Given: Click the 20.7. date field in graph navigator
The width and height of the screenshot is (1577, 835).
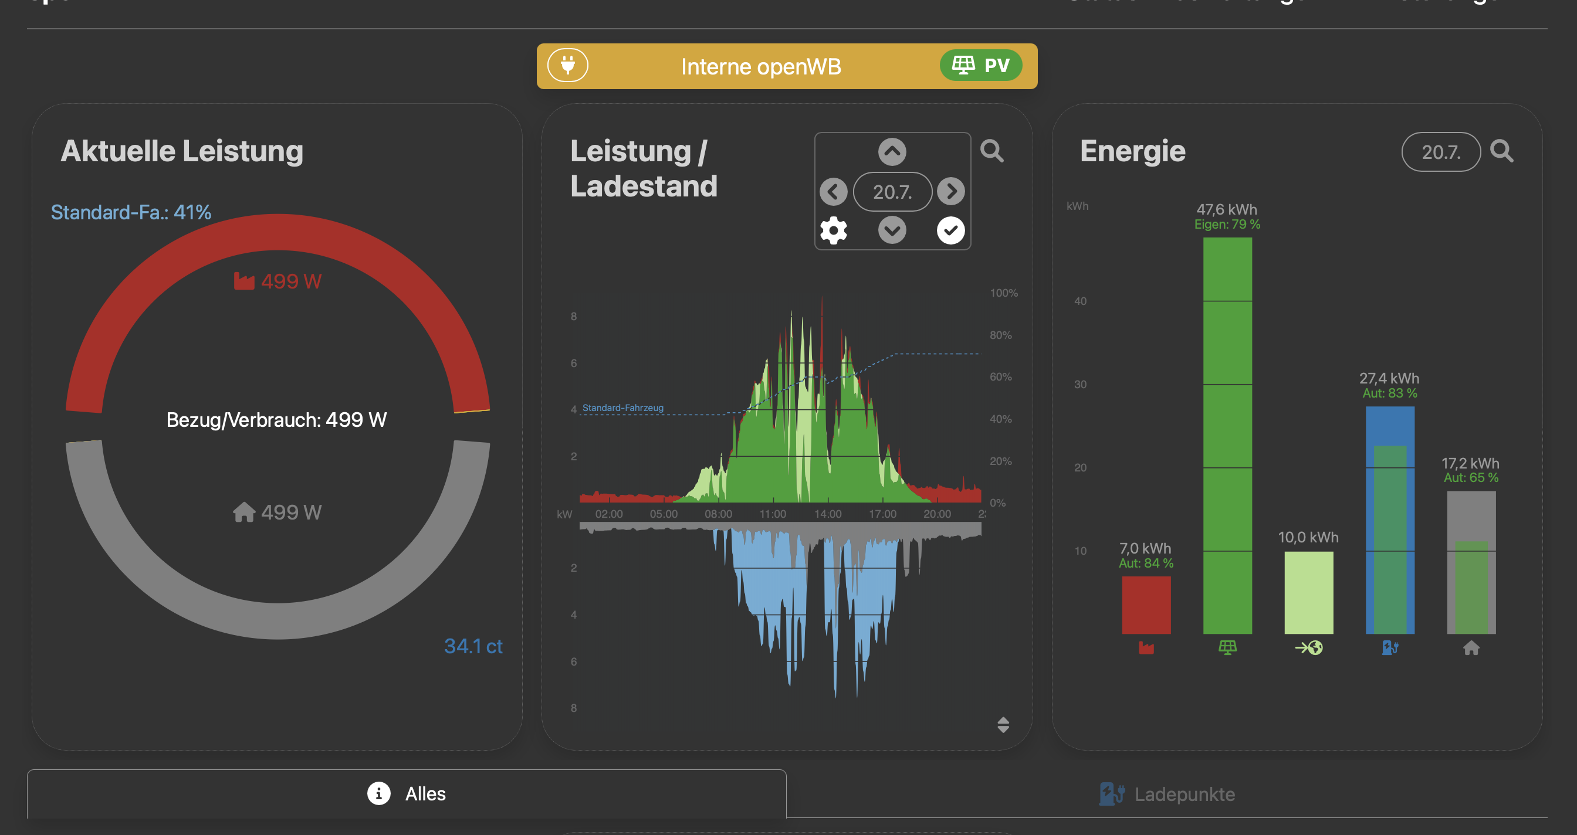Looking at the screenshot, I should click(x=892, y=192).
